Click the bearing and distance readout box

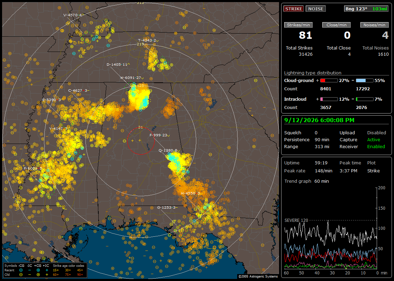click(366, 9)
